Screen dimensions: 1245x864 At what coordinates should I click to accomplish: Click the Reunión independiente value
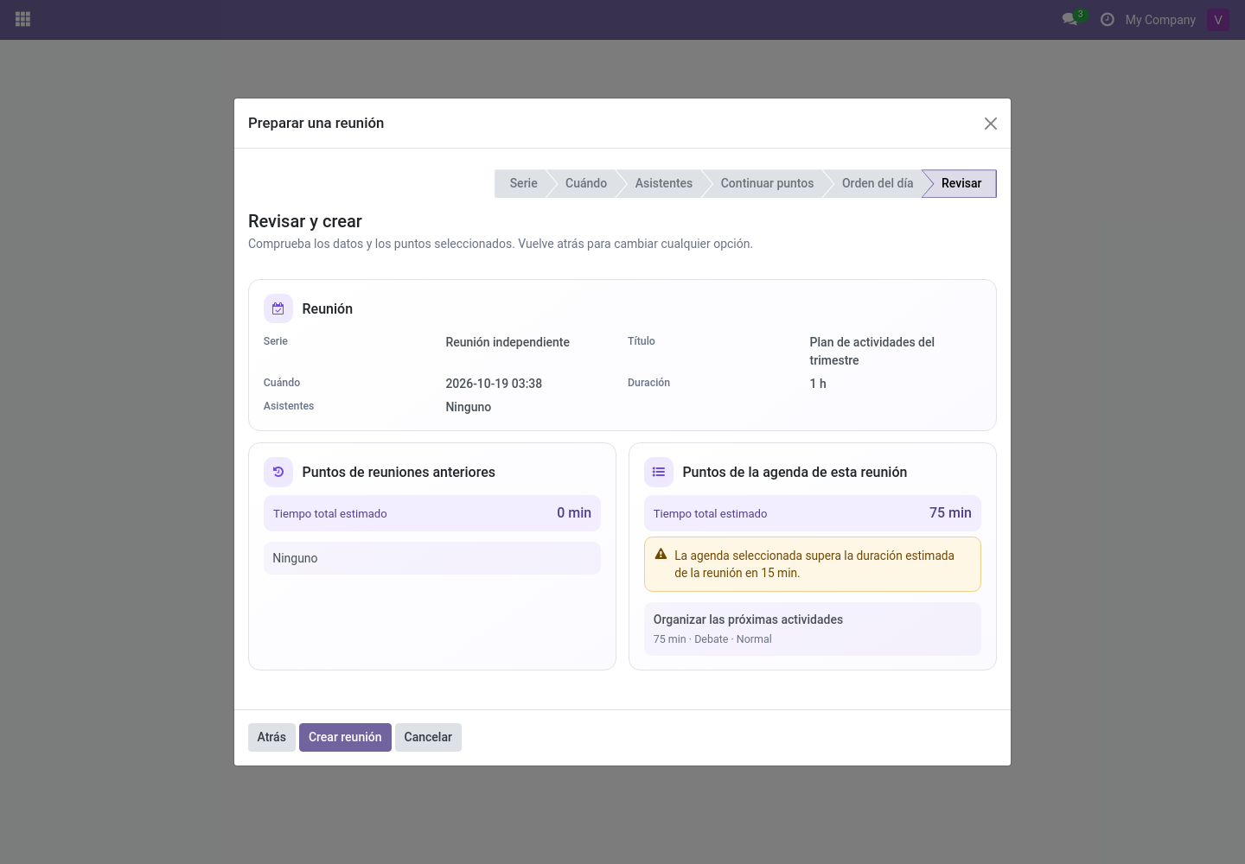coord(508,342)
